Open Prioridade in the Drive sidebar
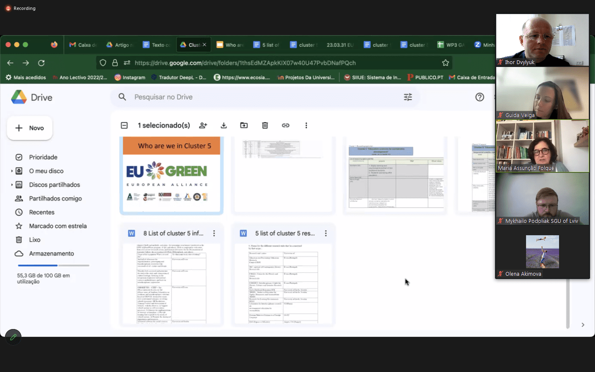595x372 pixels. [x=43, y=157]
